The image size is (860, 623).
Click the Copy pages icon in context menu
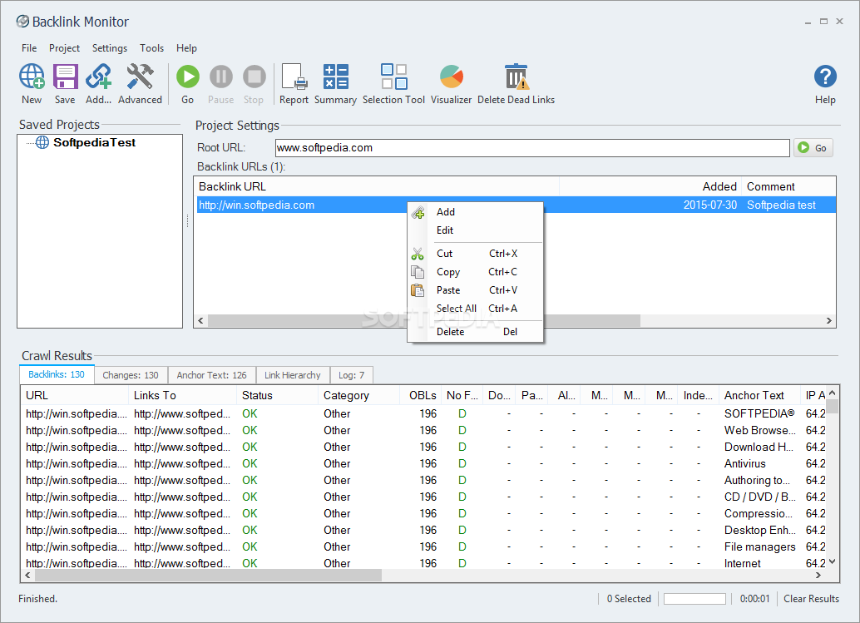[x=418, y=272]
